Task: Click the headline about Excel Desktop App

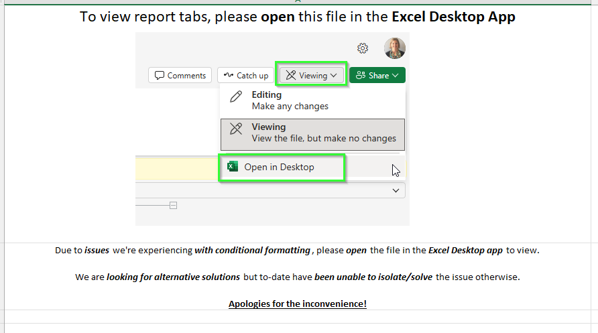Action: tap(298, 17)
